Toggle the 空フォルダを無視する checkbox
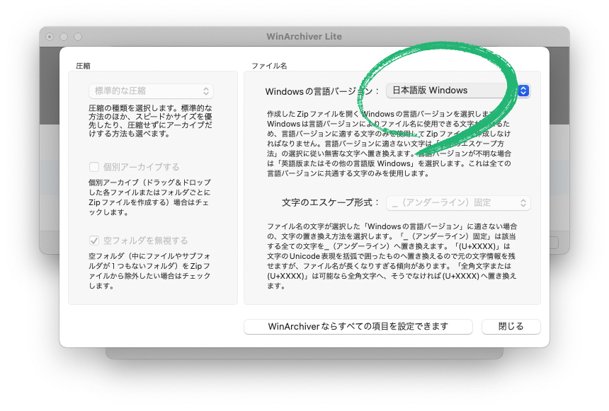609x411 pixels. coord(94,241)
